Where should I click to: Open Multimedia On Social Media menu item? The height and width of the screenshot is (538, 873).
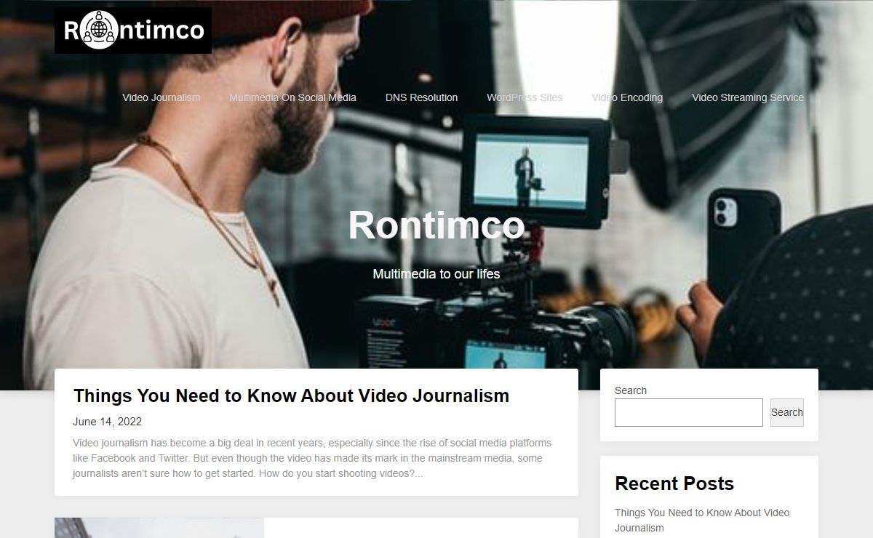tap(293, 97)
